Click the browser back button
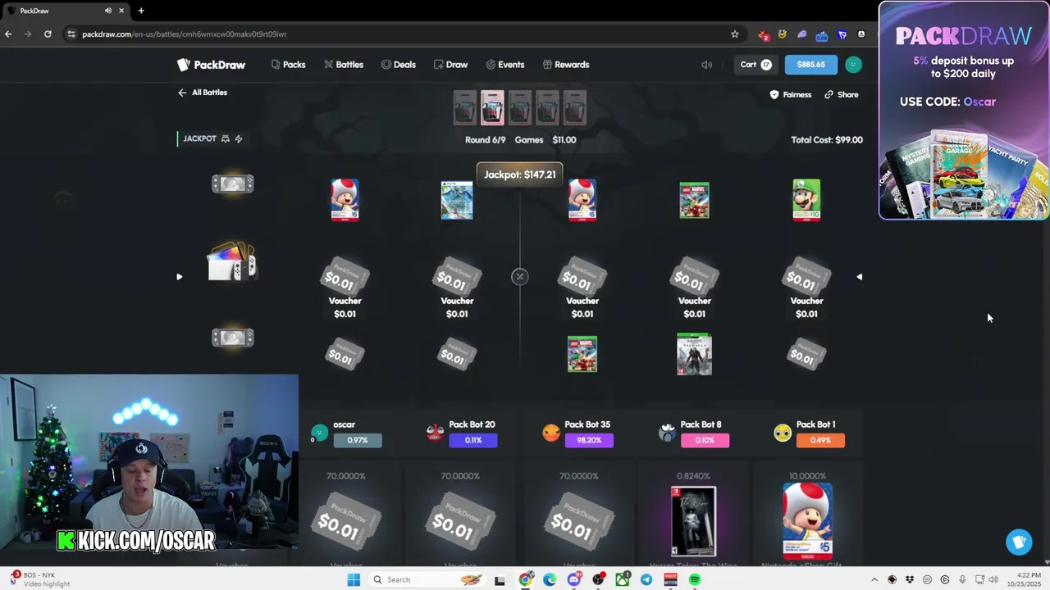The width and height of the screenshot is (1050, 590). (x=8, y=34)
